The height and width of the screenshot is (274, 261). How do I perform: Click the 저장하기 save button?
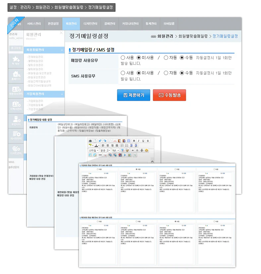(x=134, y=95)
